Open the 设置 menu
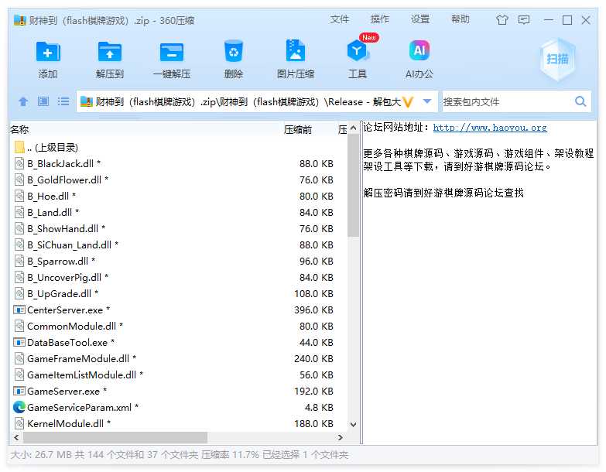 (420, 19)
